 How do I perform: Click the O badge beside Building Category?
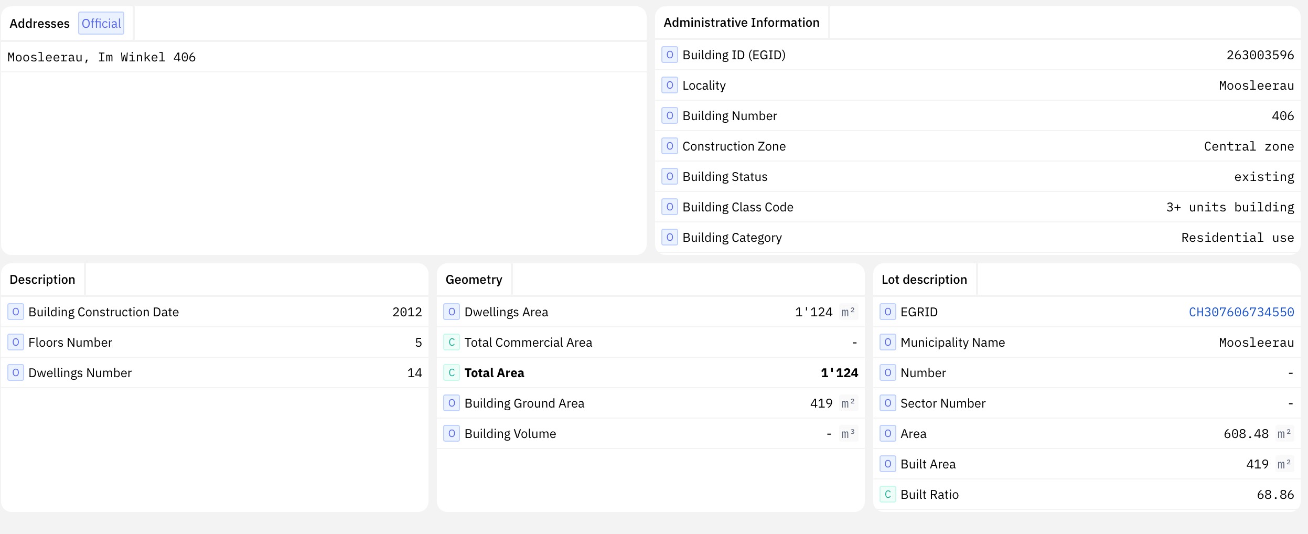click(x=669, y=237)
